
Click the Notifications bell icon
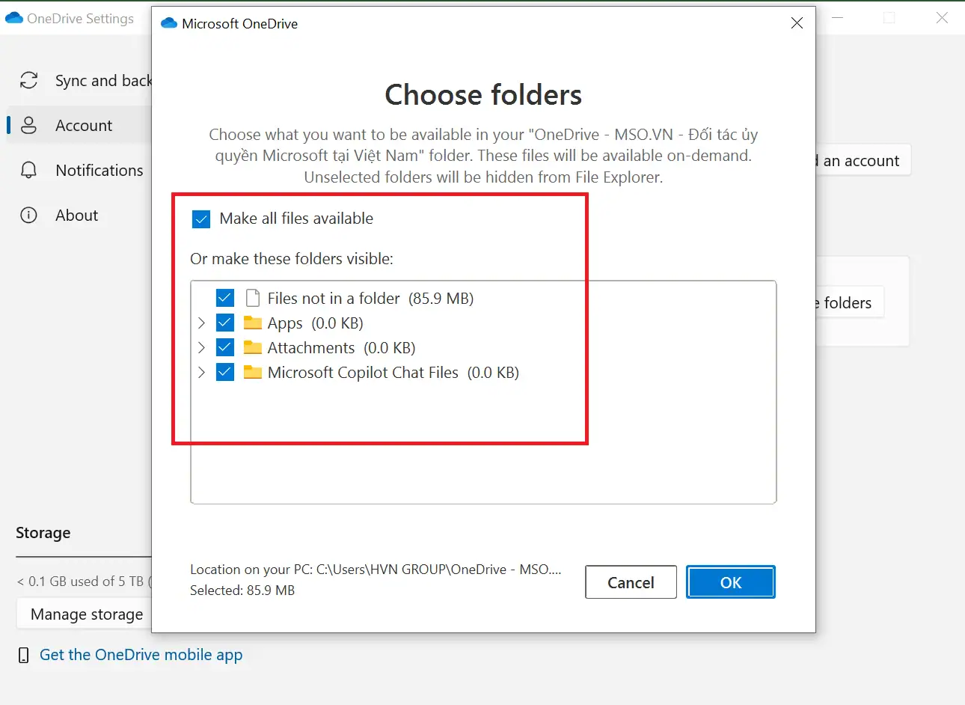pyautogui.click(x=28, y=170)
